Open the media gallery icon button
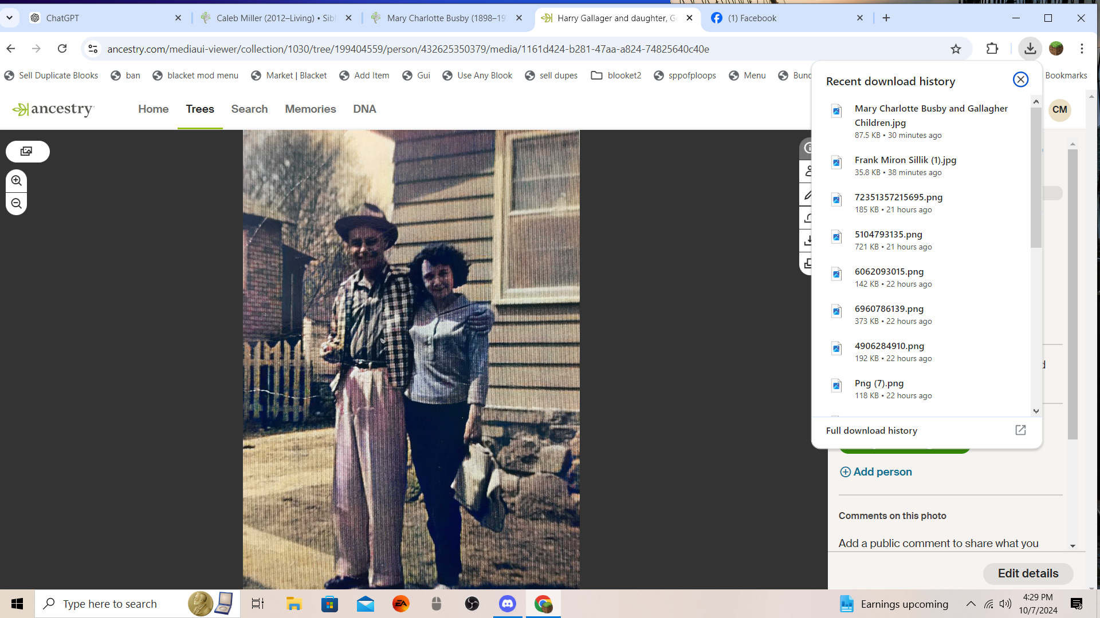Image resolution: width=1100 pixels, height=618 pixels. [x=27, y=152]
